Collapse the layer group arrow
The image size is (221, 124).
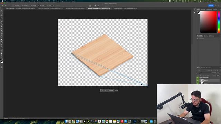click(200, 78)
